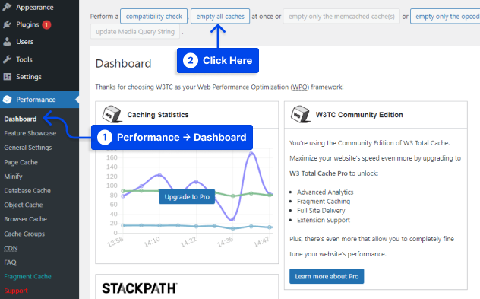This screenshot has height=299, width=480.
Task: Click Learn more about Pro
Action: (x=327, y=276)
